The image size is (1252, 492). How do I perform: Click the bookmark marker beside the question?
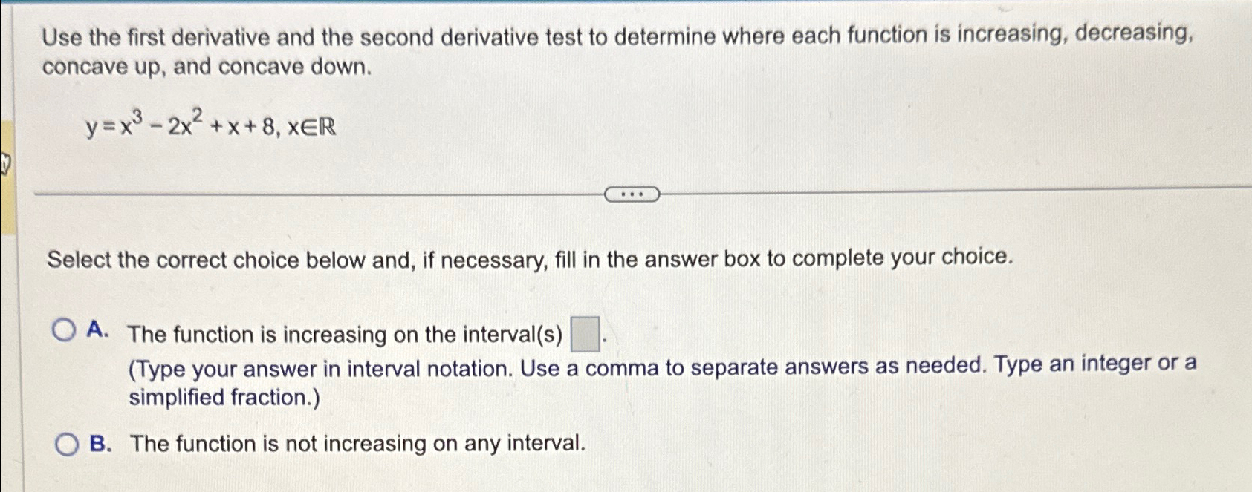(x=4, y=163)
